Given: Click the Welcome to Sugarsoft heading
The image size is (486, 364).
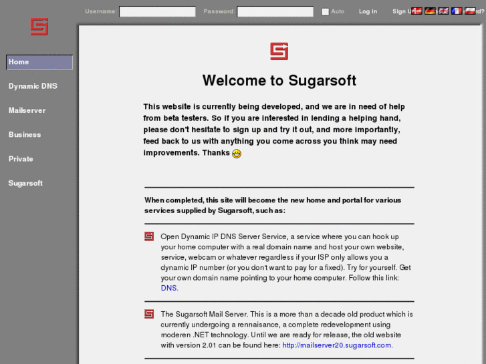Looking at the screenshot, I should tap(279, 81).
